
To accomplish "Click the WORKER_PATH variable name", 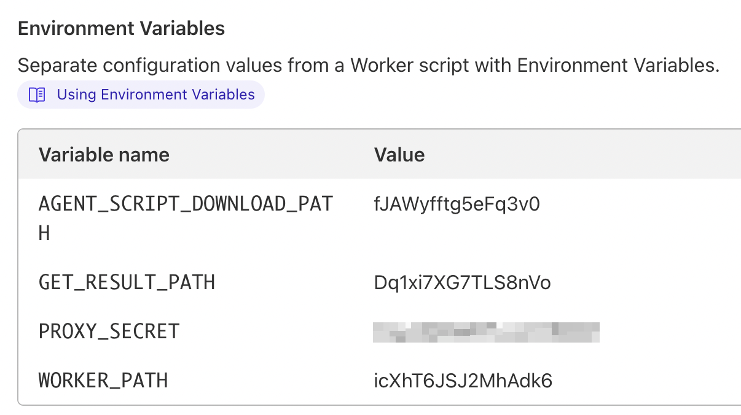I will click(104, 381).
